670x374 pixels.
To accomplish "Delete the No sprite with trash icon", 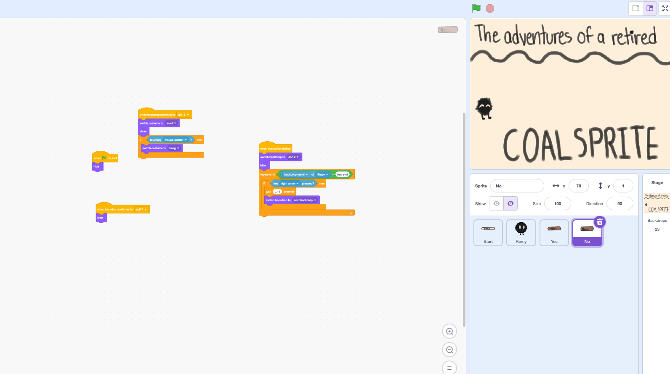I will point(600,222).
